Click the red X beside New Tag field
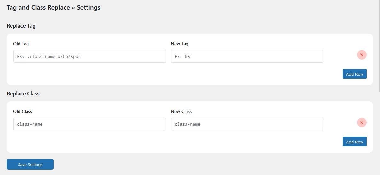 click(361, 55)
